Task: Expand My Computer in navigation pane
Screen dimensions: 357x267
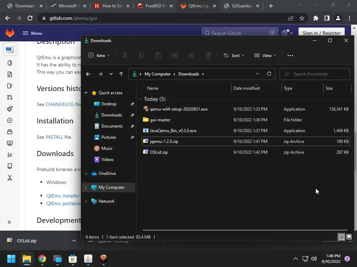Action: tap(86, 187)
